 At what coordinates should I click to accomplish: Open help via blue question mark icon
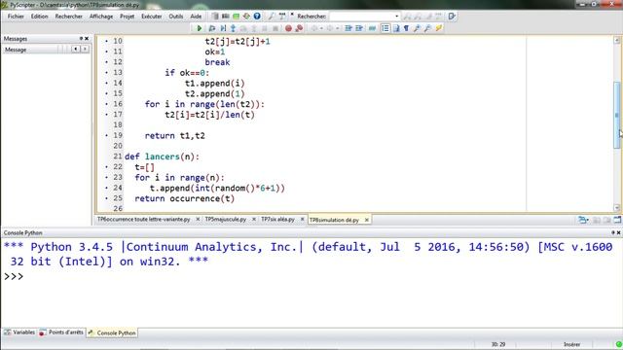point(257,17)
